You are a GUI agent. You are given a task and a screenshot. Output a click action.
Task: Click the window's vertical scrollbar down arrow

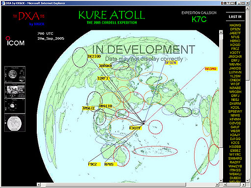coord(248,180)
